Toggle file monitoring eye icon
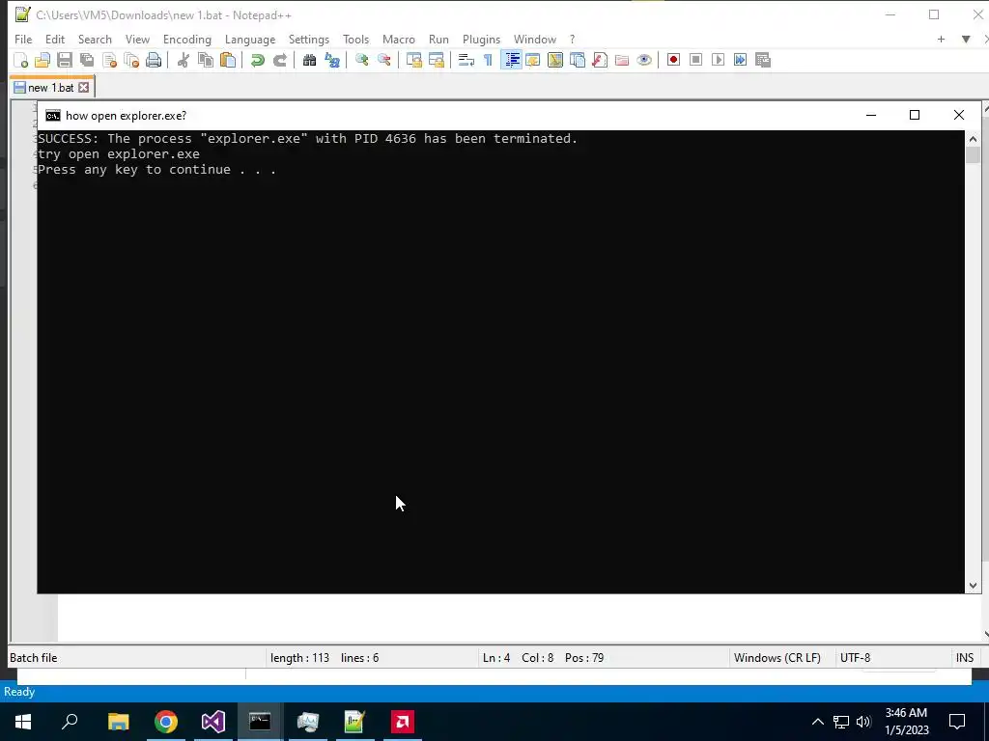 (644, 60)
